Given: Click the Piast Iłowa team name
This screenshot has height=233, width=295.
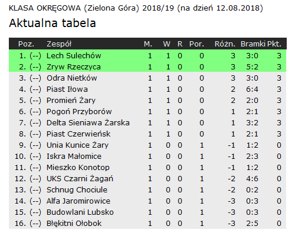Looking at the screenshot, I should (x=67, y=89).
